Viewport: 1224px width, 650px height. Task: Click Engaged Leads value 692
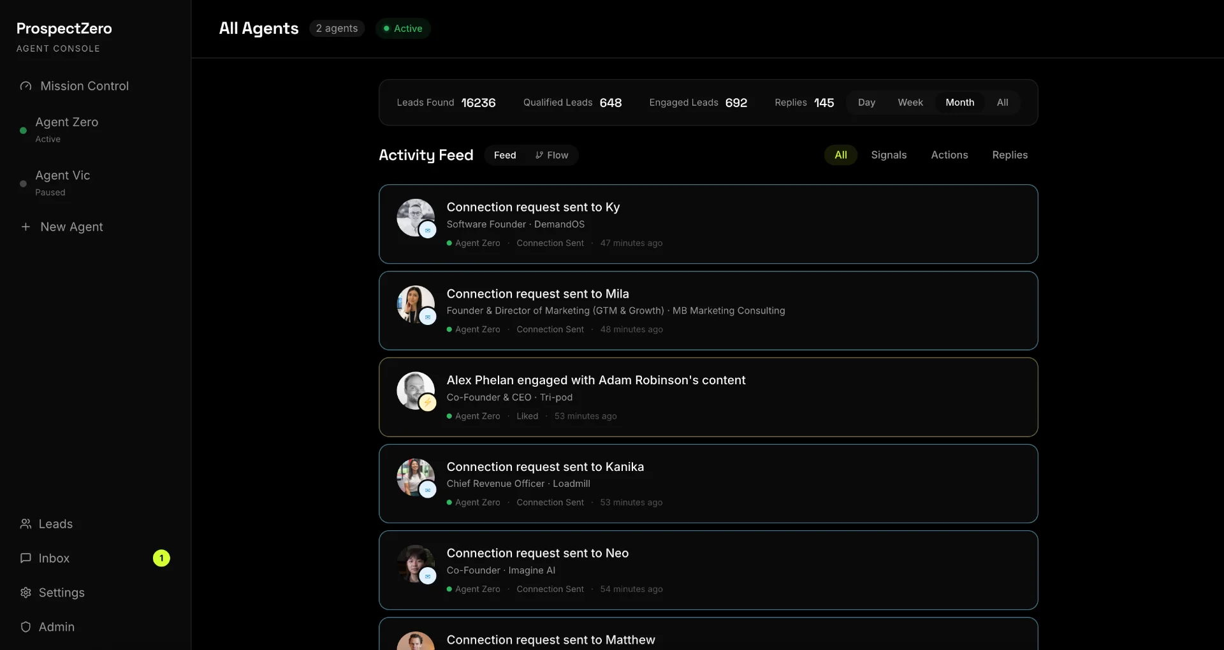736,103
